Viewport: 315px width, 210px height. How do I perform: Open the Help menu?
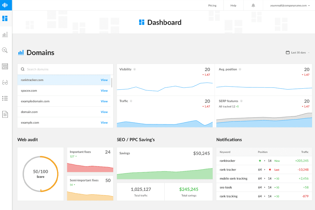click(x=233, y=5)
